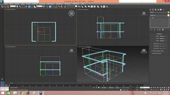Click the Unlink Selection tool
This screenshot has height=95, width=170.
5,7
